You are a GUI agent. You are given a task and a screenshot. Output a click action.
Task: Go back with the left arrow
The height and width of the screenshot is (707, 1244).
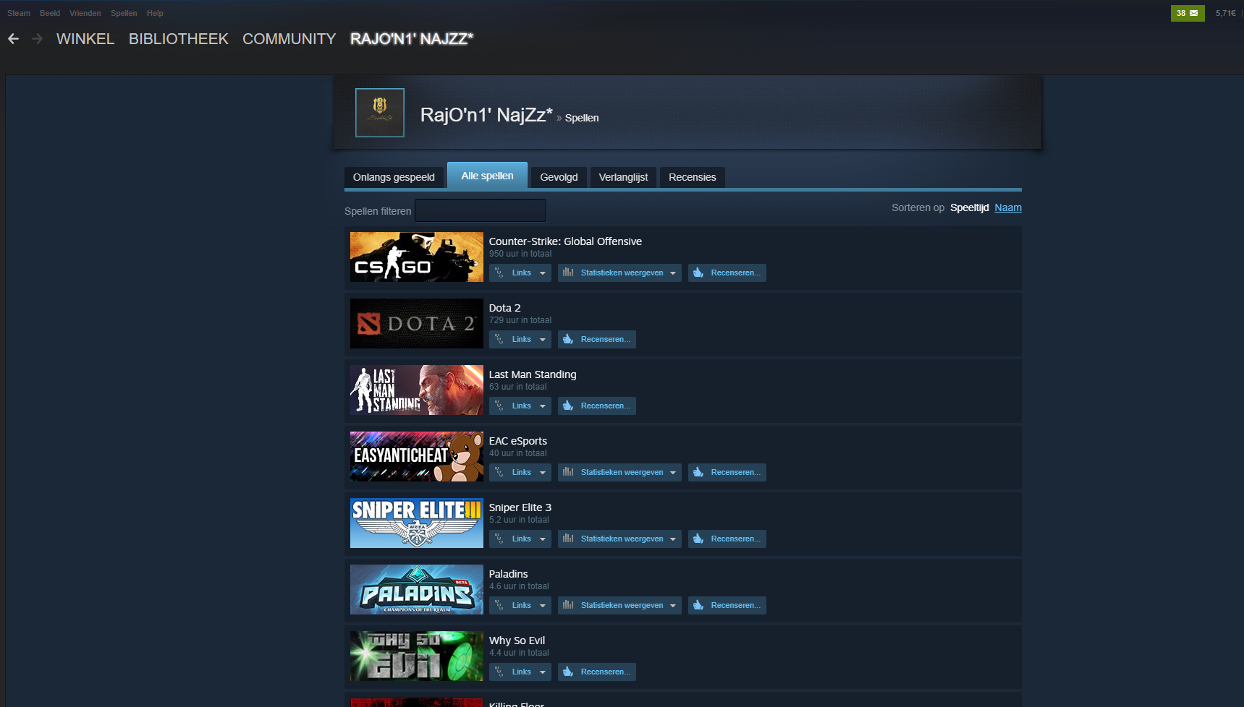click(x=13, y=39)
